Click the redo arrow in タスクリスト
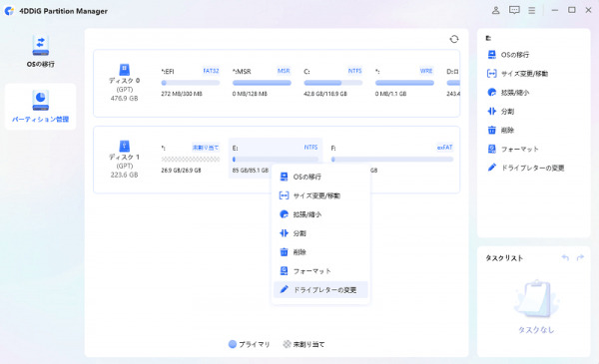Viewport: 599px width, 364px height. coord(580,258)
